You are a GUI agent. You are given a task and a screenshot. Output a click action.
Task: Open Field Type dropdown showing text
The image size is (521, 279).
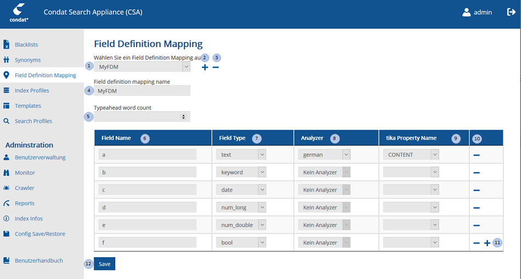click(241, 154)
